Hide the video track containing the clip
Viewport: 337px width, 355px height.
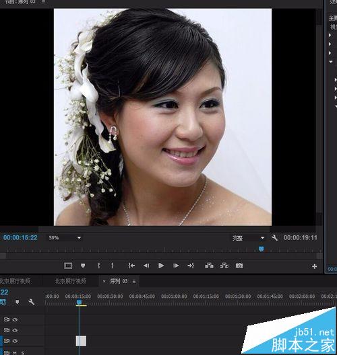coord(15,341)
